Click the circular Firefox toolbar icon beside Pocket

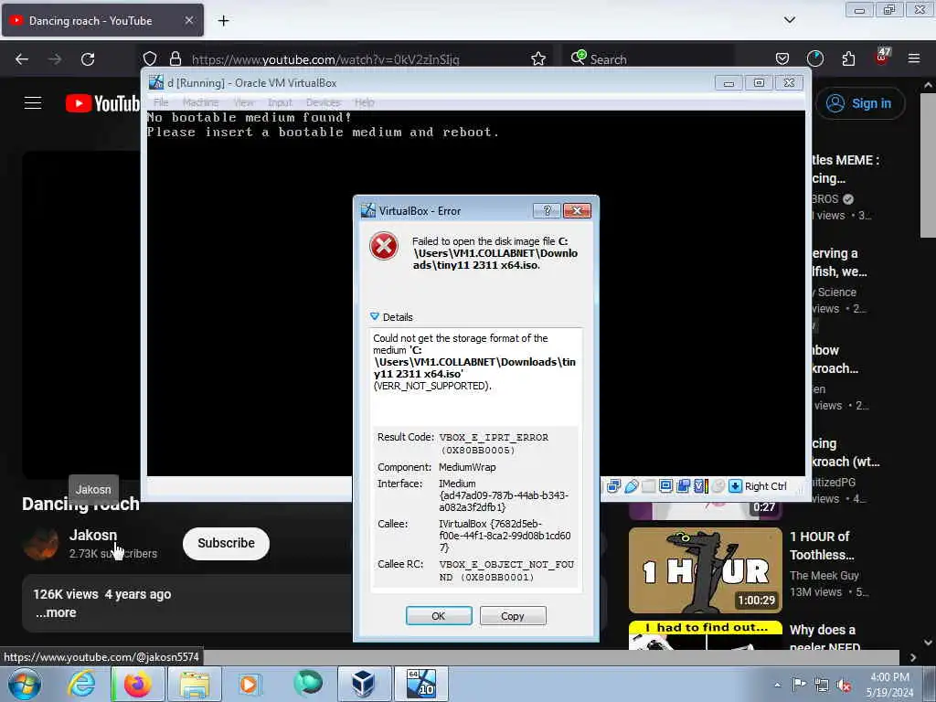[814, 58]
